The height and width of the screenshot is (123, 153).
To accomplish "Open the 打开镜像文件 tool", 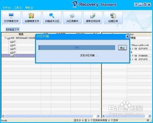I will (11, 17).
